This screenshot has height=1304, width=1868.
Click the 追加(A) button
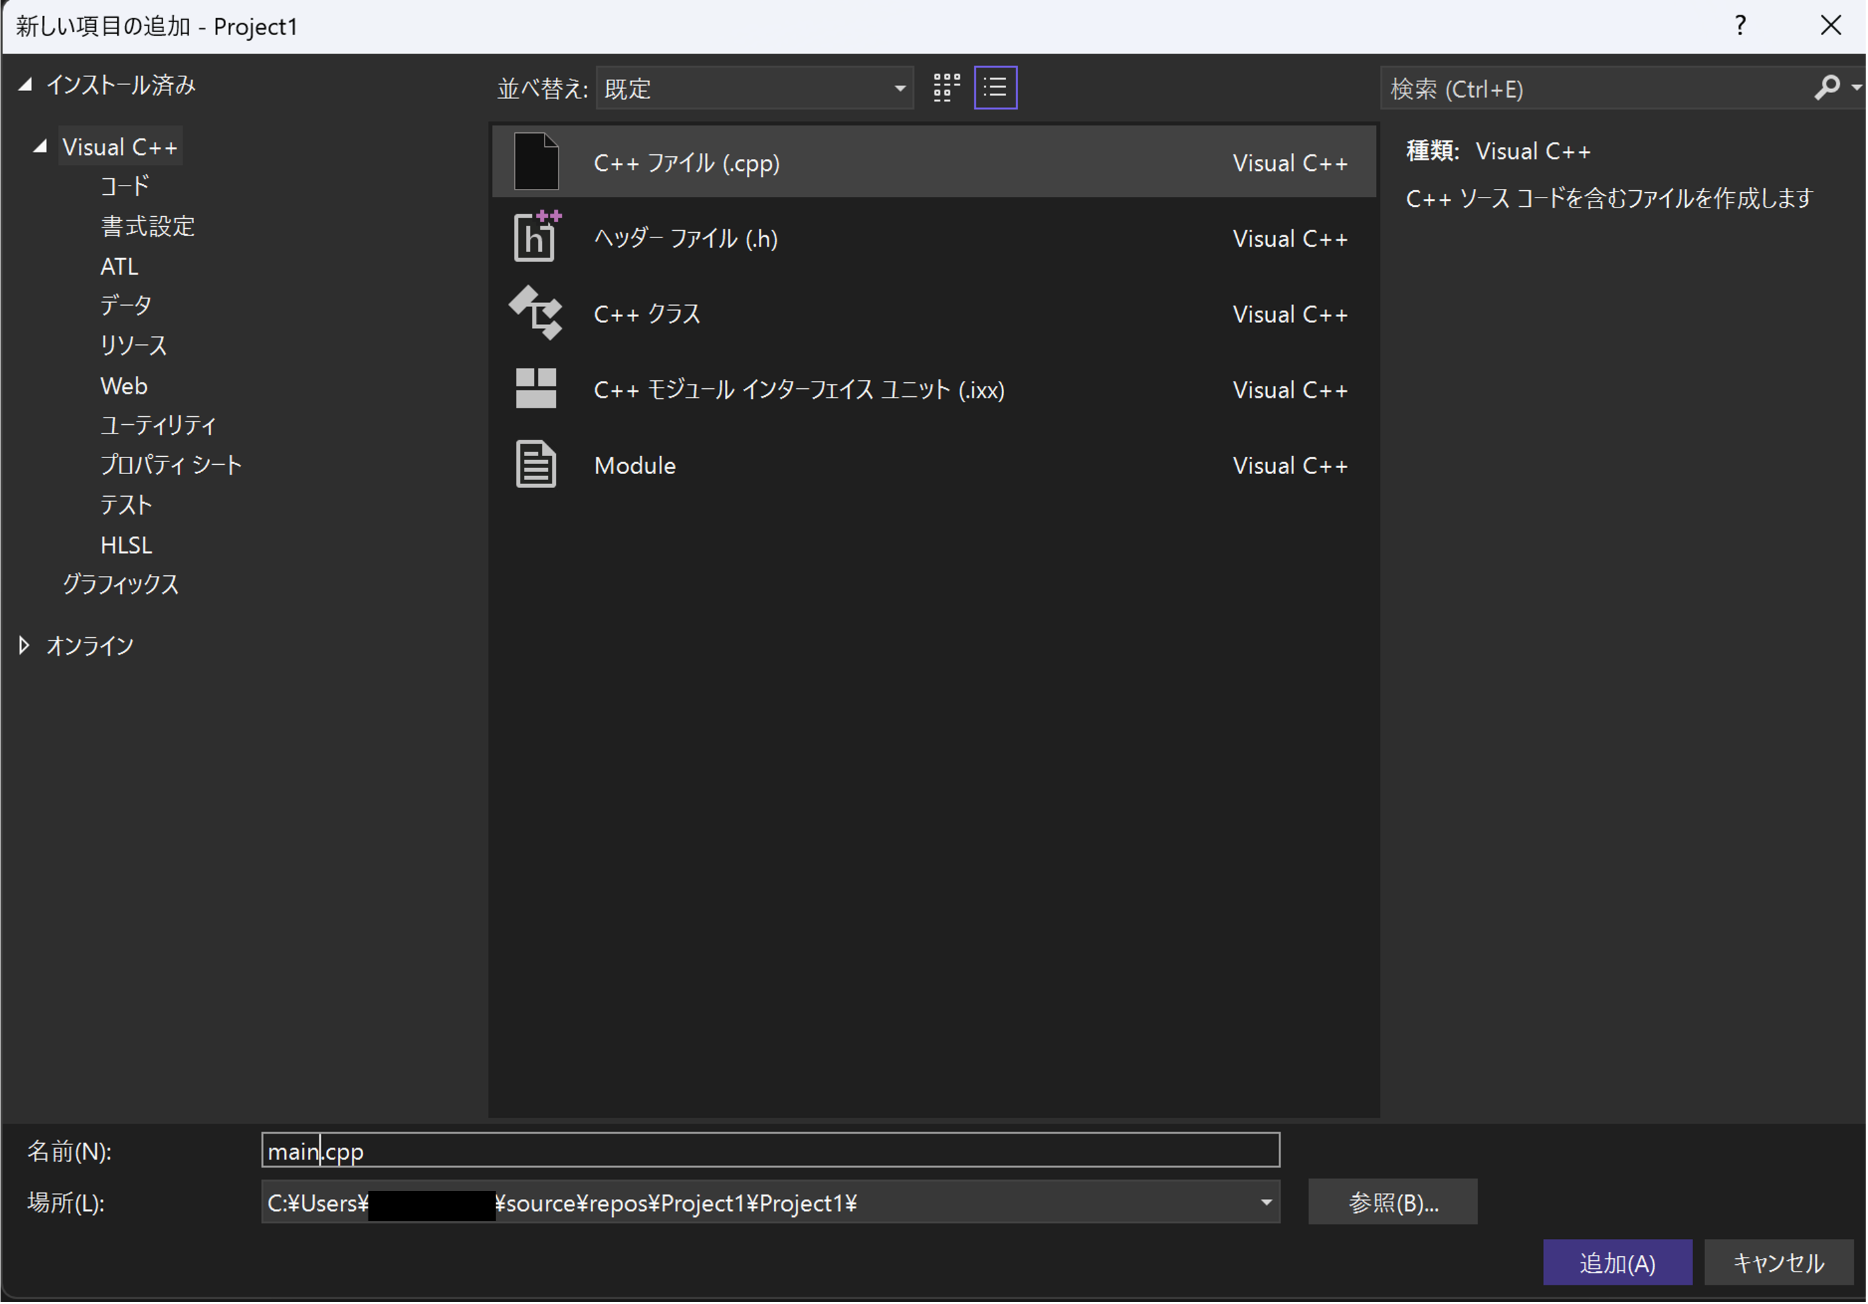point(1617,1263)
